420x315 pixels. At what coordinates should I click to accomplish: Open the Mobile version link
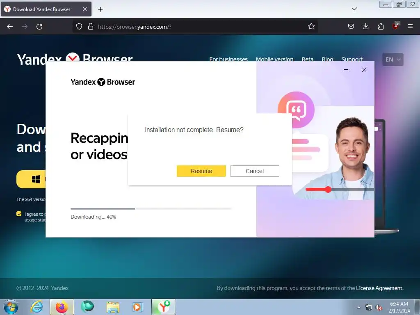(x=274, y=59)
